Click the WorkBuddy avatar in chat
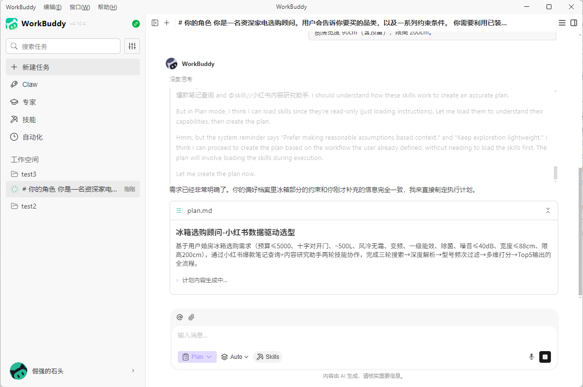 coord(171,64)
